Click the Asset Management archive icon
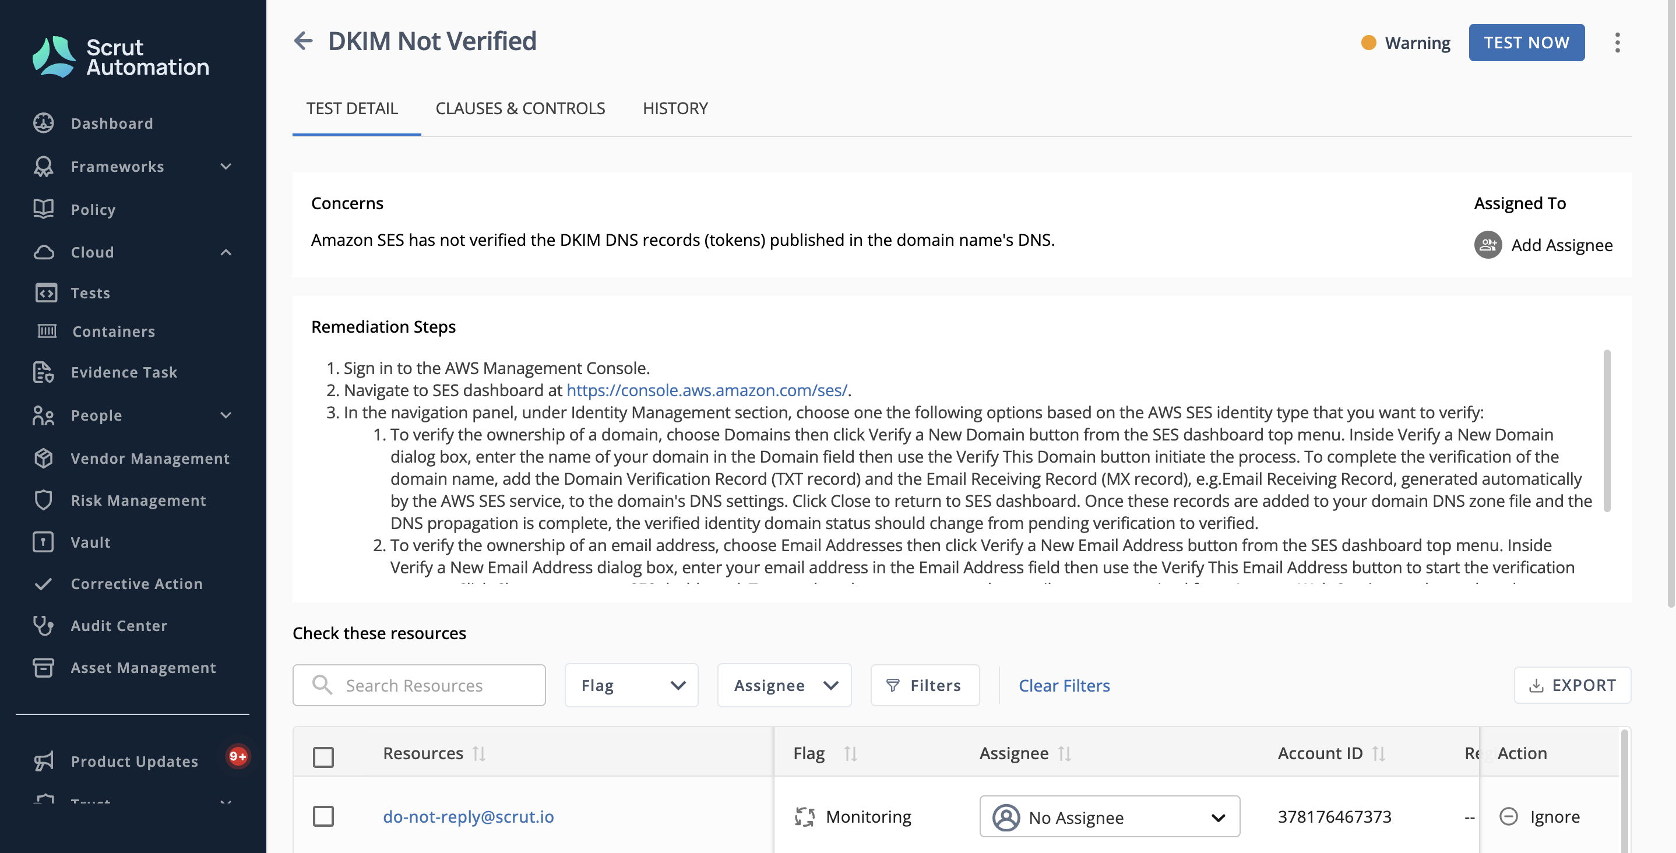 (44, 668)
